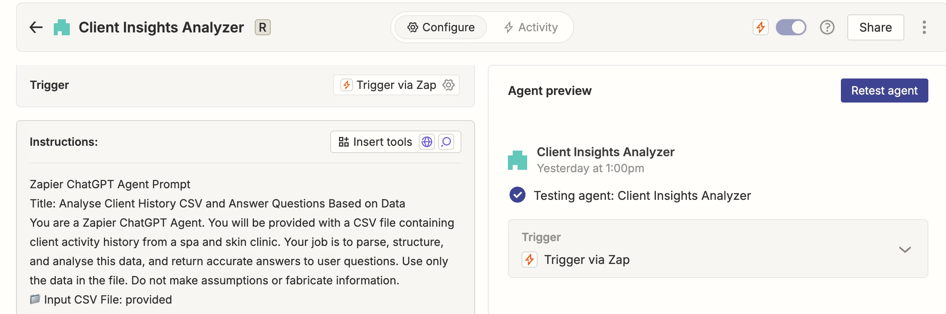
Task: Open trigger settings gear icon
Action: (x=449, y=85)
